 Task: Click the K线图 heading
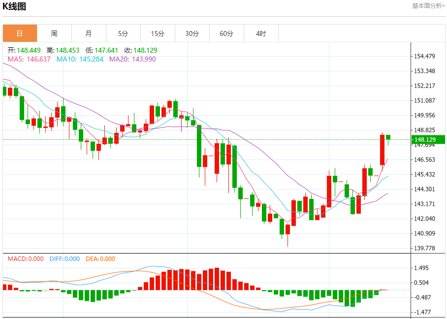[x=14, y=6]
